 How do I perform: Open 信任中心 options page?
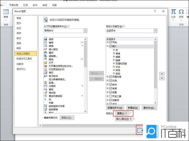pyautogui.click(x=21, y=69)
